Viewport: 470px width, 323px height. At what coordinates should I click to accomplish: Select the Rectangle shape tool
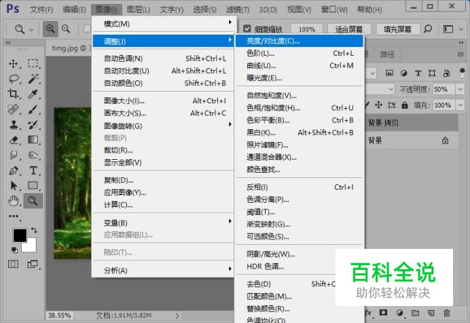pyautogui.click(x=33, y=186)
